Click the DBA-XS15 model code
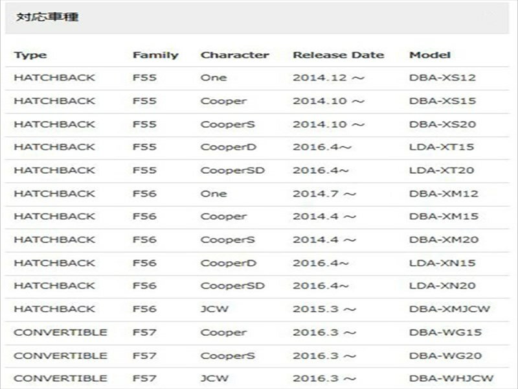 pos(442,101)
